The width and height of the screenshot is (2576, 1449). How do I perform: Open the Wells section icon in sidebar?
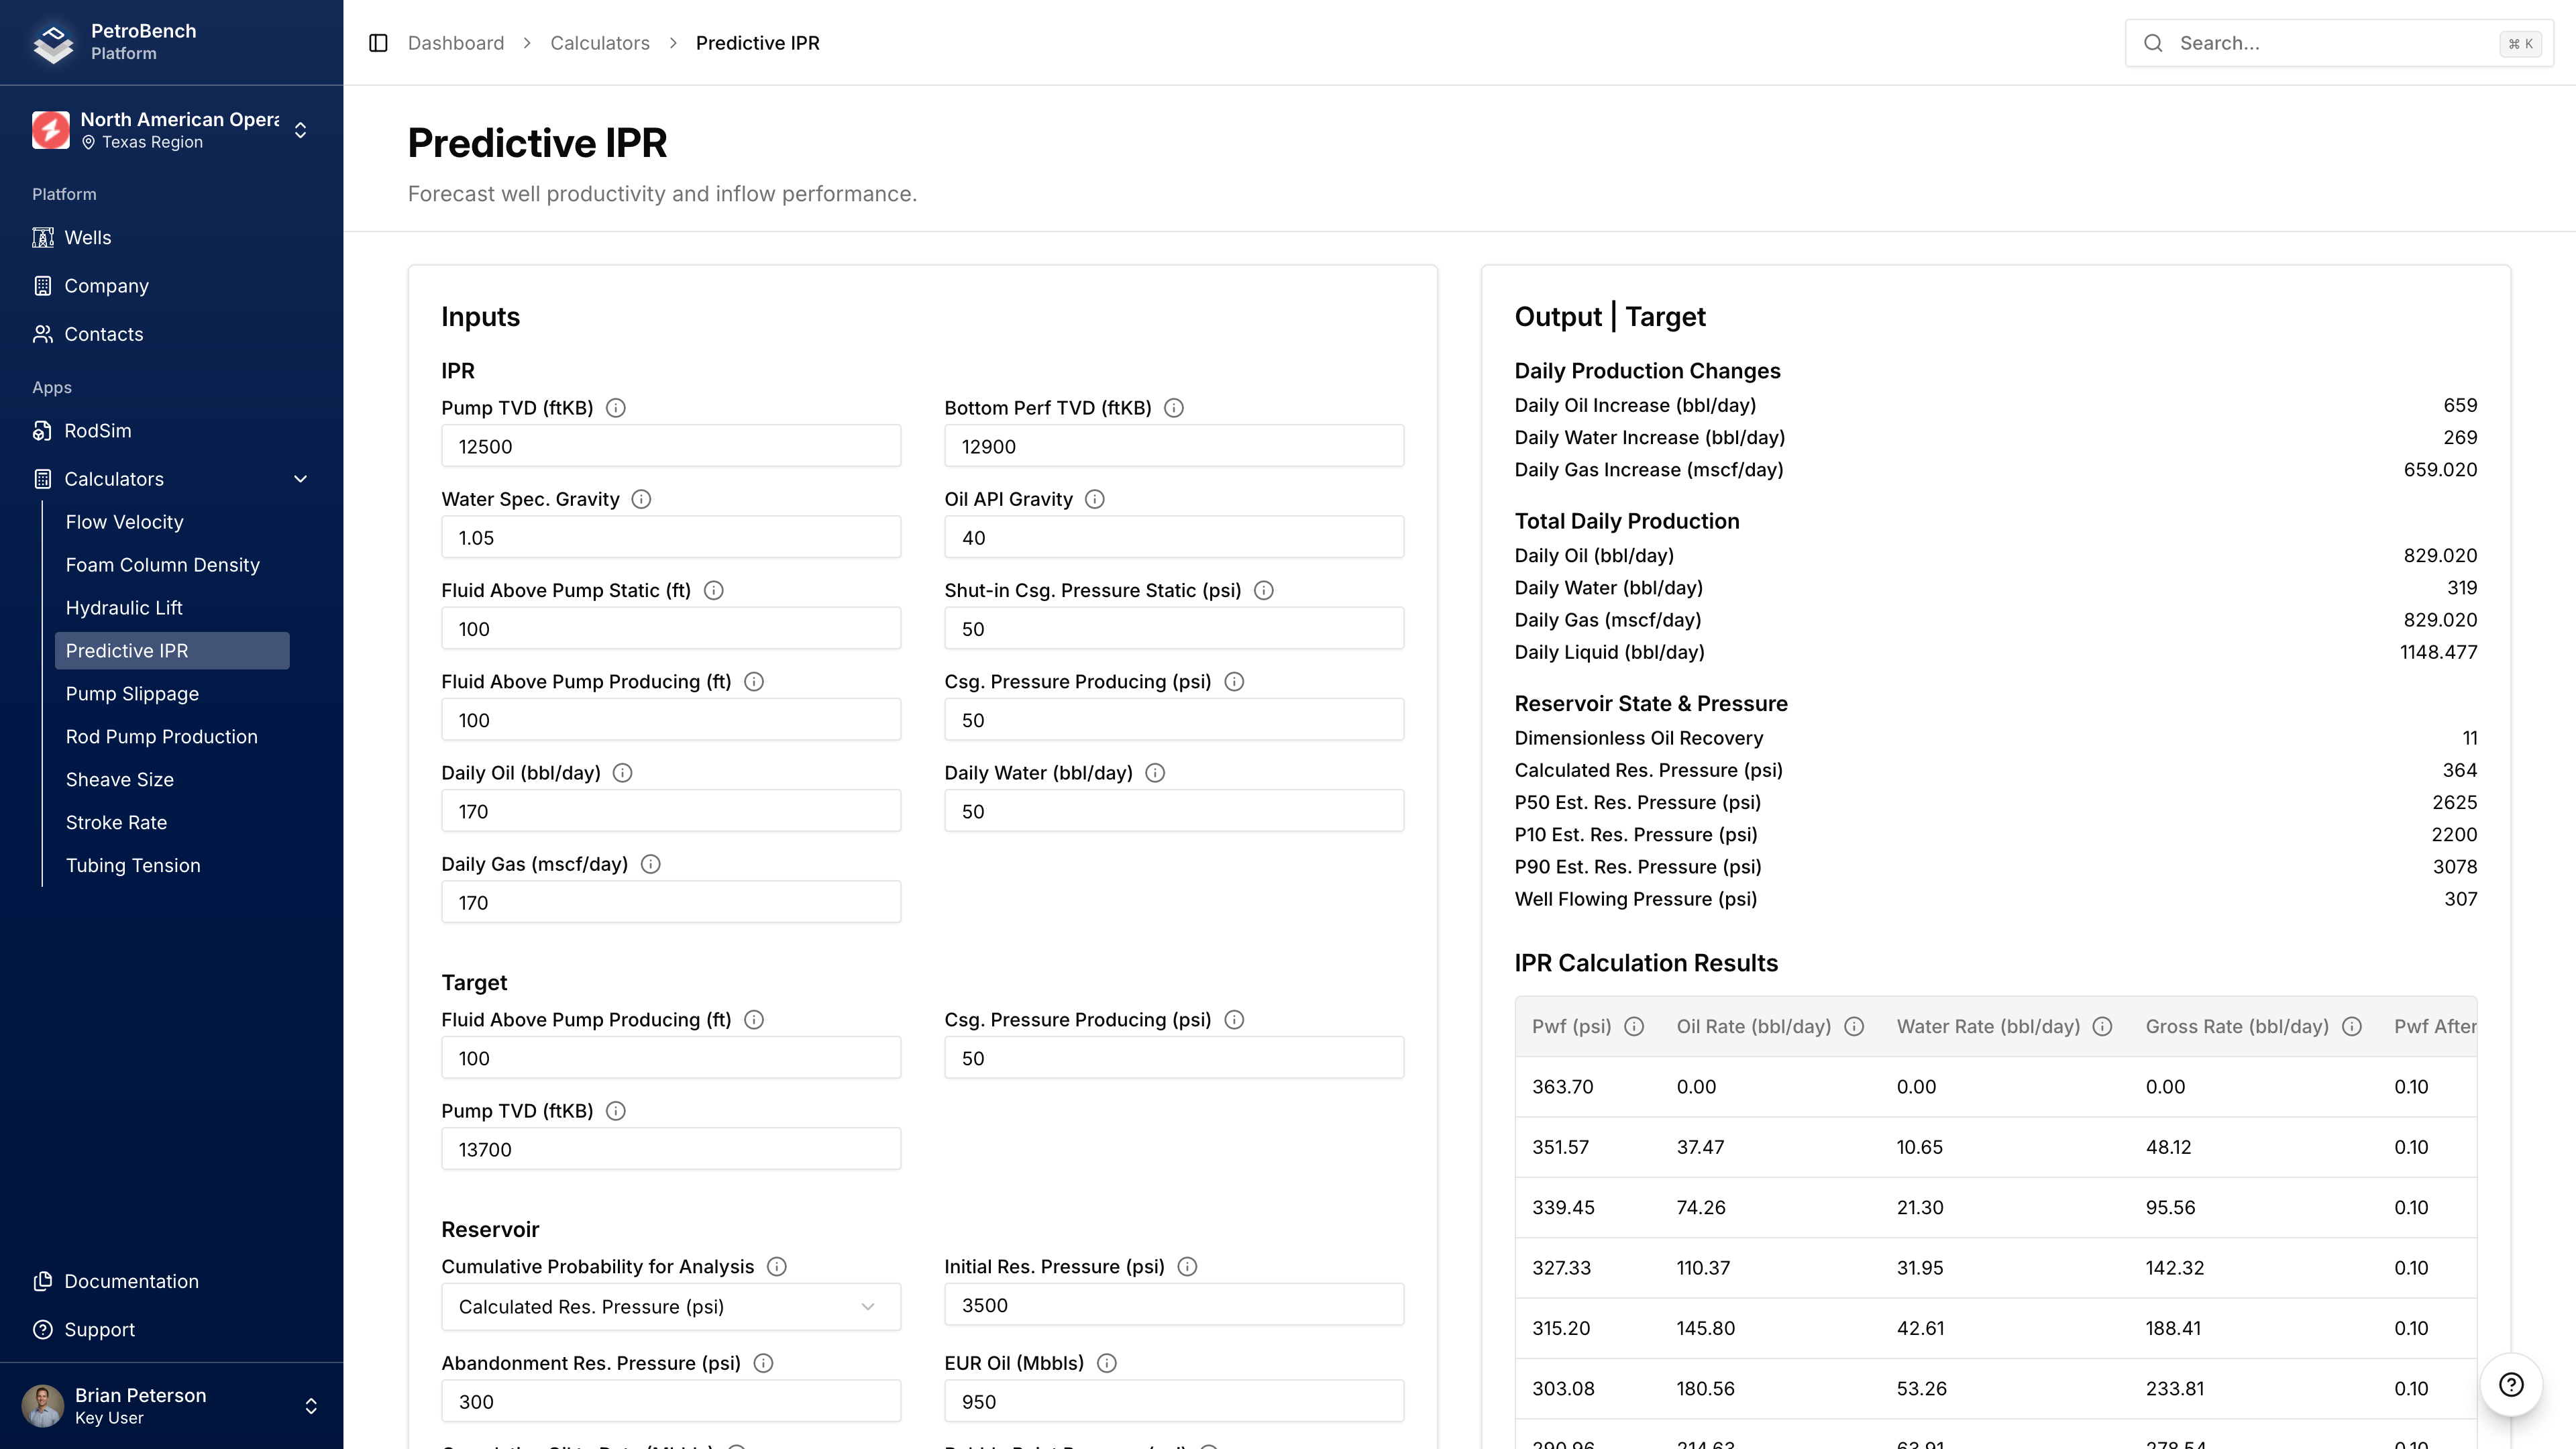pos(42,237)
